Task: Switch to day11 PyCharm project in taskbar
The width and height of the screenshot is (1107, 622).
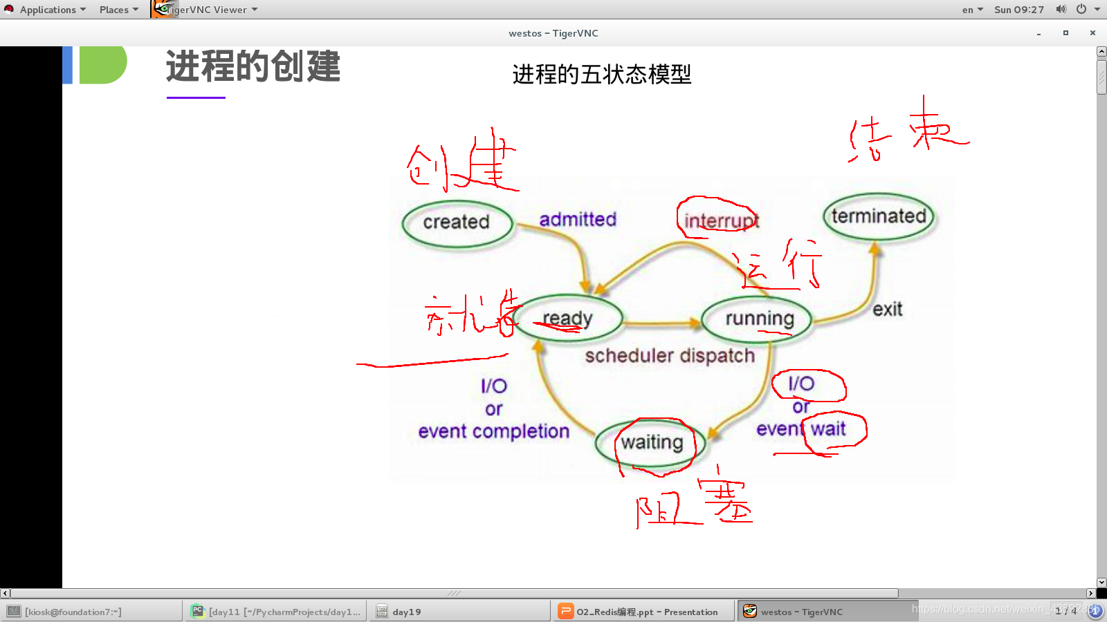Action: click(275, 612)
